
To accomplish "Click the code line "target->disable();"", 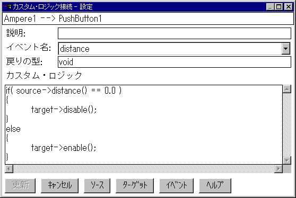I will point(64,110).
